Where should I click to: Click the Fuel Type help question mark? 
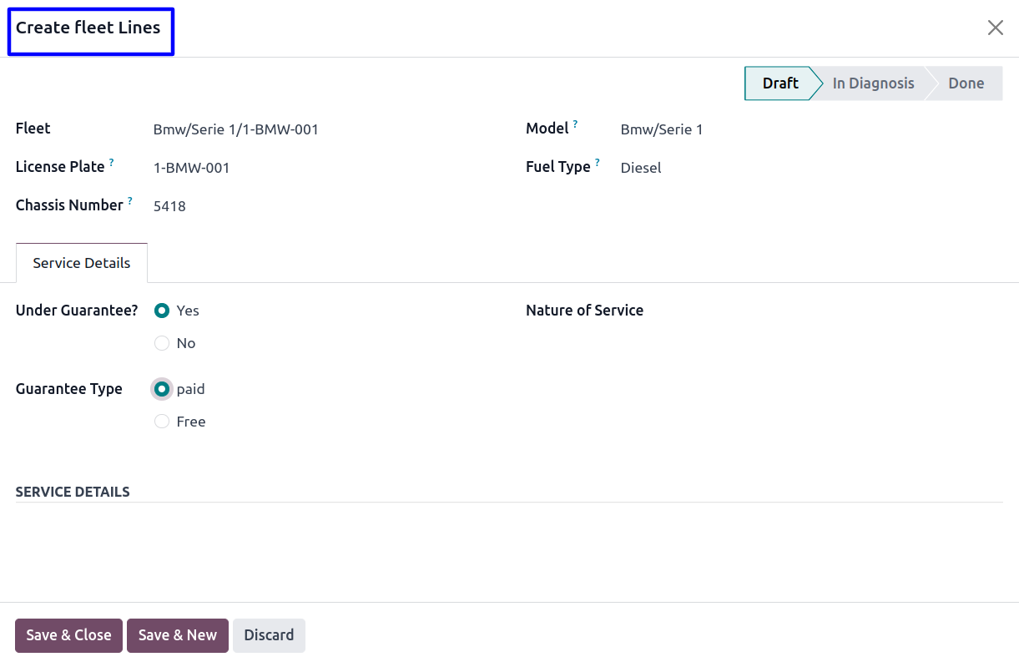pos(598,163)
